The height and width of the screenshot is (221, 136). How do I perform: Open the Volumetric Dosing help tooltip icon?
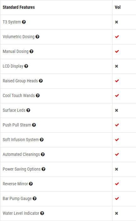tap(37, 37)
